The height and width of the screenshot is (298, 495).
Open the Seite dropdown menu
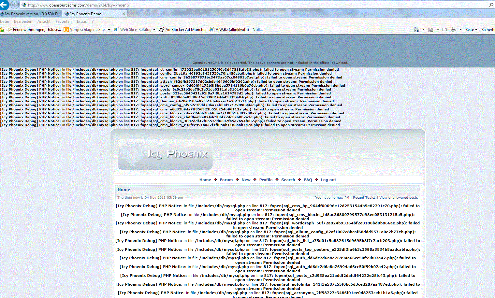tap(471, 30)
